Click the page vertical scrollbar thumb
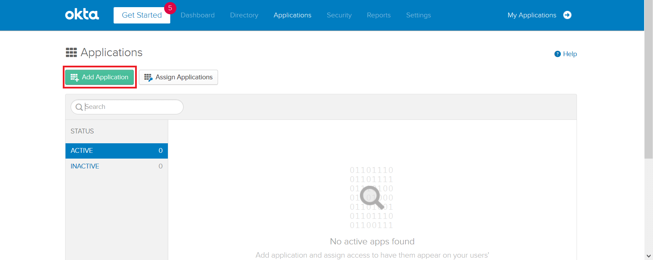The height and width of the screenshot is (260, 653). (x=649, y=79)
